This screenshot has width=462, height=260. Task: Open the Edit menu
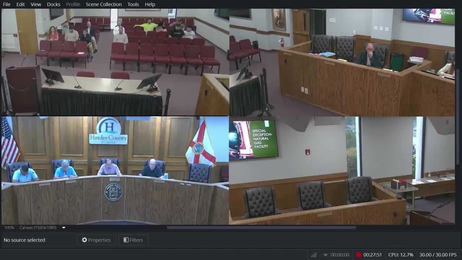pyautogui.click(x=21, y=4)
